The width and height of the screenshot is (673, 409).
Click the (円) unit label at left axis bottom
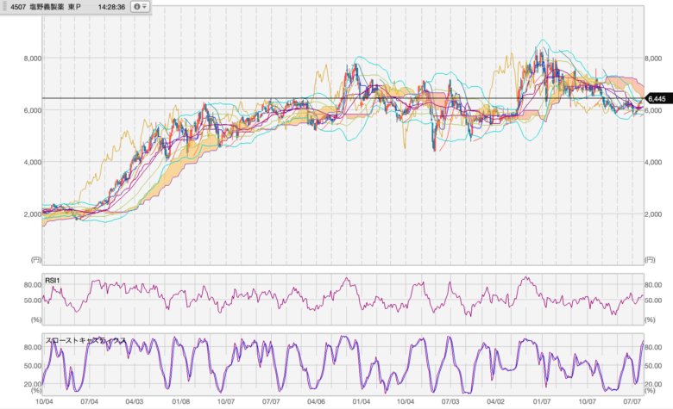35,258
